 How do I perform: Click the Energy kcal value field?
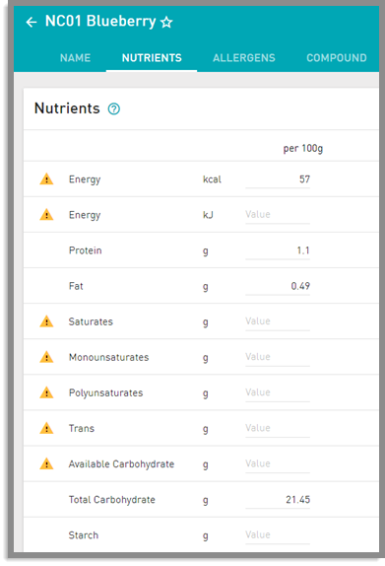pyautogui.click(x=278, y=179)
